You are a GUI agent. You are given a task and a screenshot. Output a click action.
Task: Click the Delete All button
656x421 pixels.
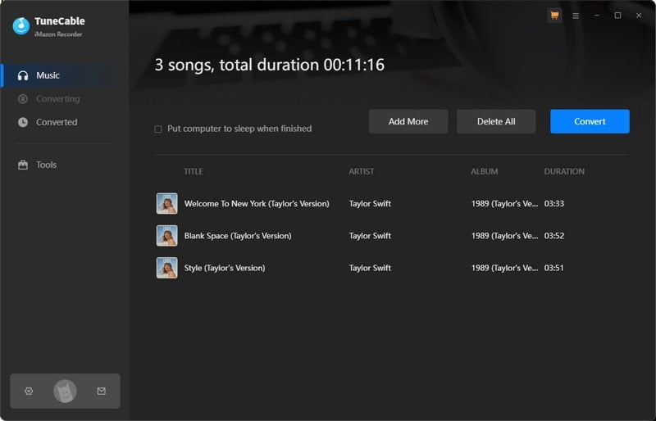[x=496, y=122]
